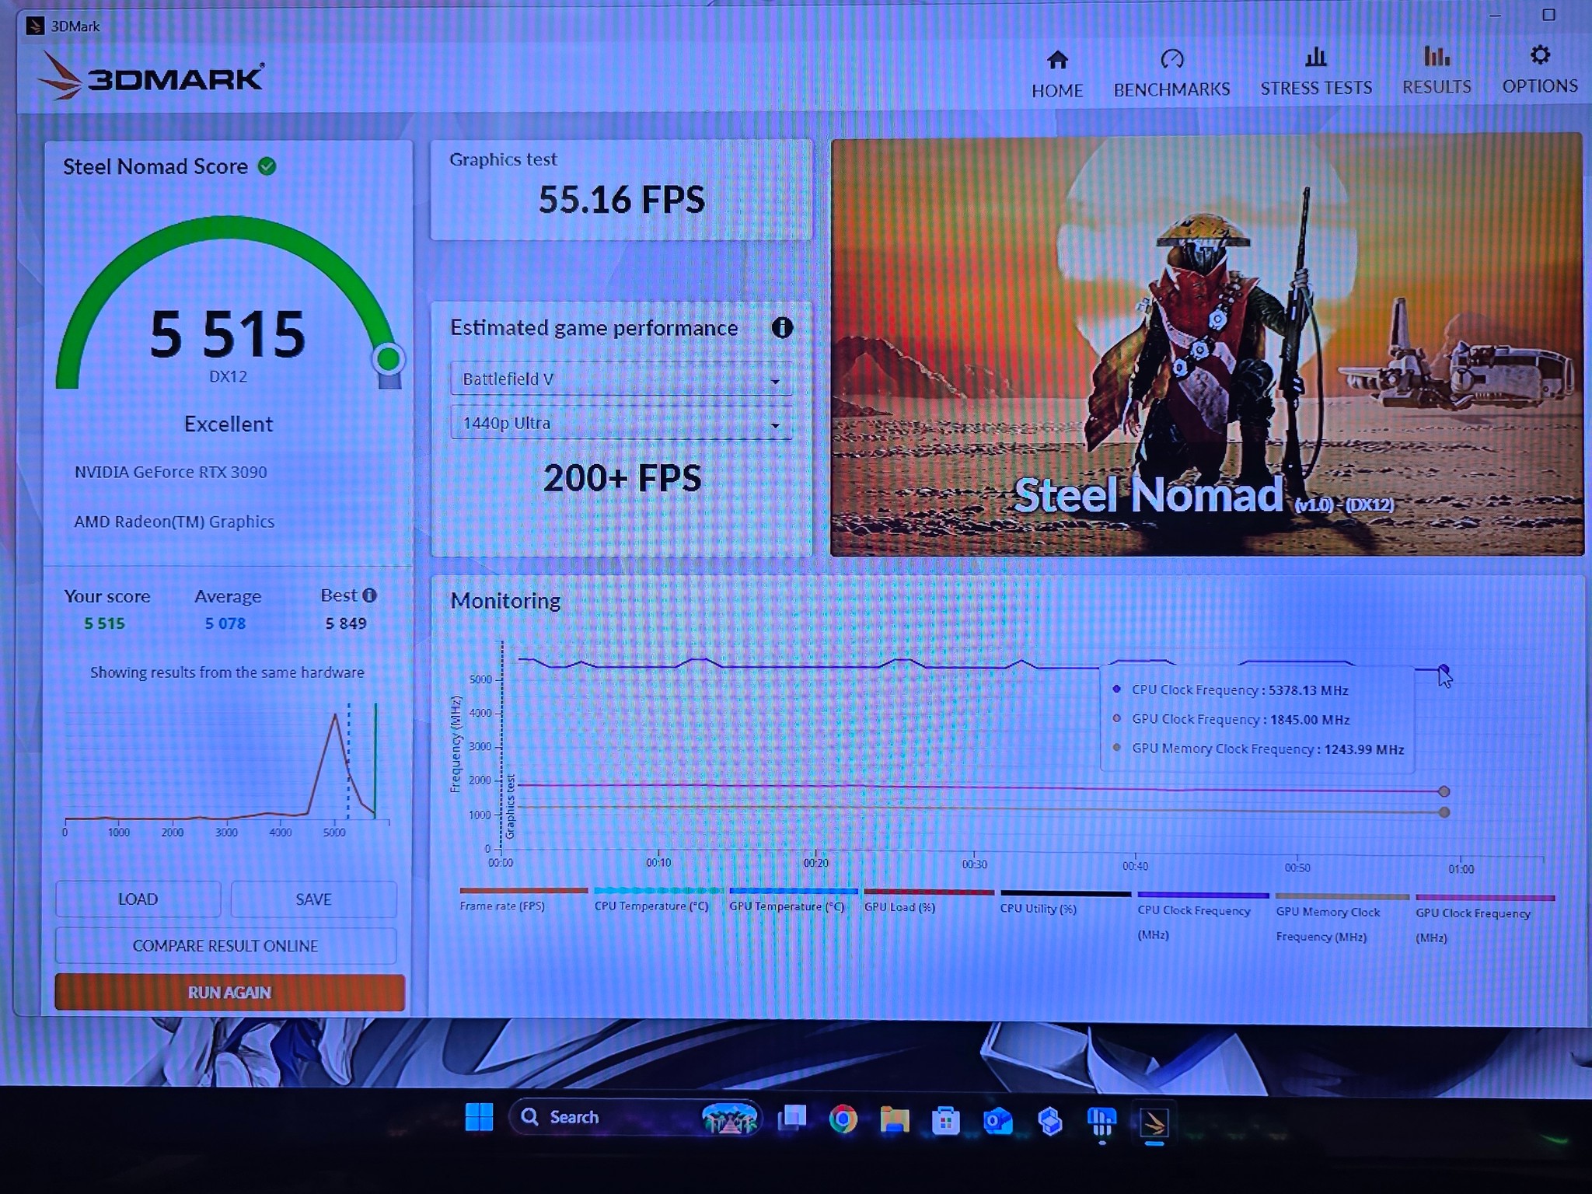Click the search highlight picture in the taskbar search
The height and width of the screenshot is (1194, 1592).
(x=728, y=1119)
